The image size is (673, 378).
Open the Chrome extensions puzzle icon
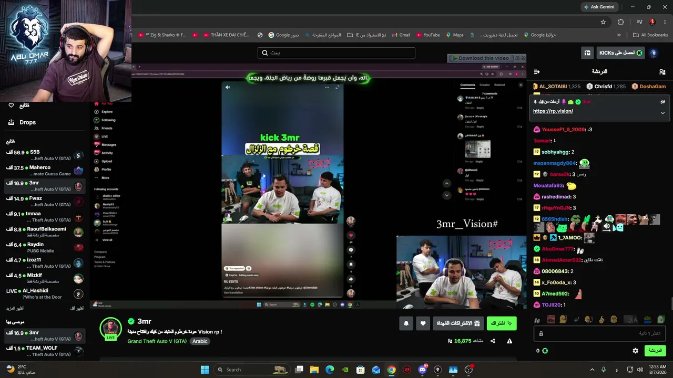point(621,22)
